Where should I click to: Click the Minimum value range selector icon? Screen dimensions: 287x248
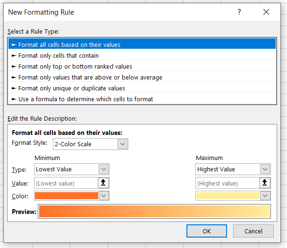coord(104,183)
